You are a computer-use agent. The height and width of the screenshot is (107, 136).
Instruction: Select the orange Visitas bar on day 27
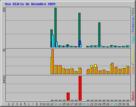pos(112,68)
